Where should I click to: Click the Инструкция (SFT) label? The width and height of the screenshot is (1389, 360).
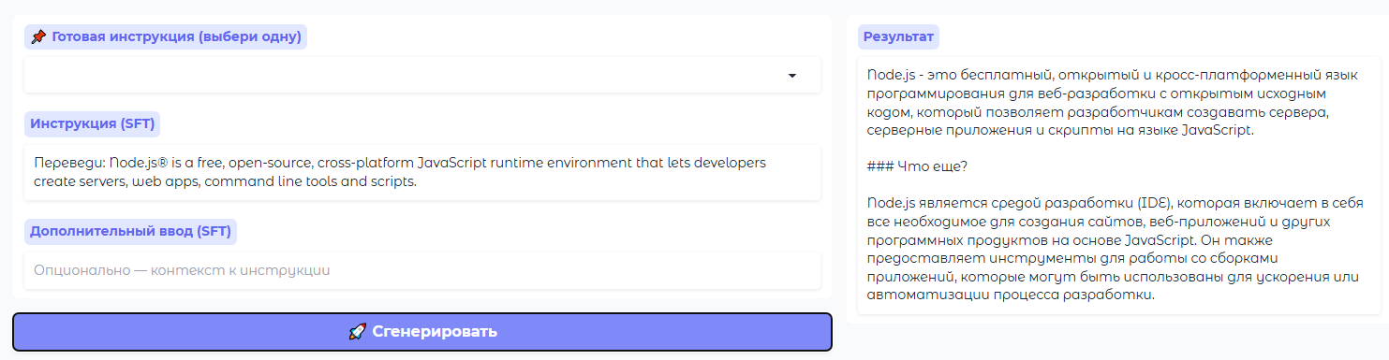pyautogui.click(x=93, y=123)
